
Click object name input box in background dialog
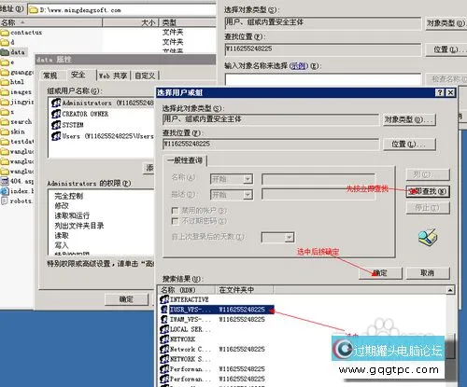pos(323,79)
